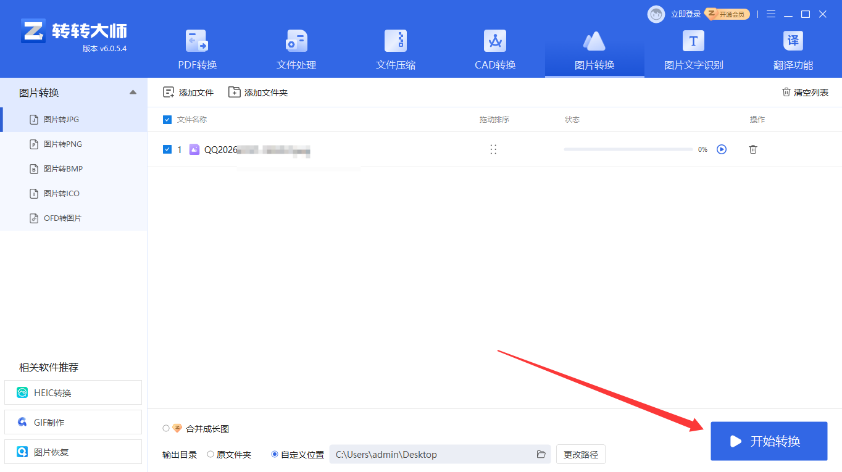Select 图片转ICO in sidebar

pos(73,193)
